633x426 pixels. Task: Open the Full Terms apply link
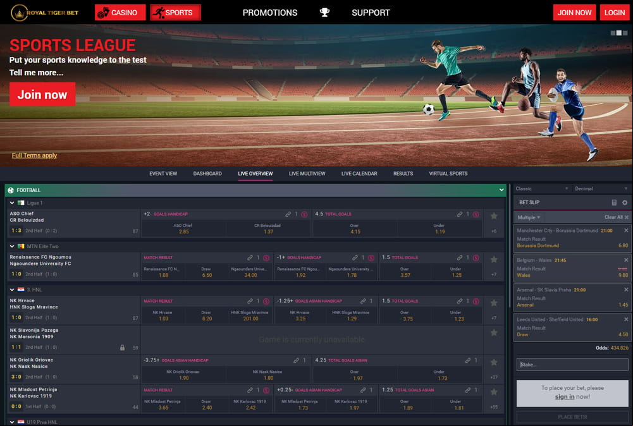(x=34, y=155)
